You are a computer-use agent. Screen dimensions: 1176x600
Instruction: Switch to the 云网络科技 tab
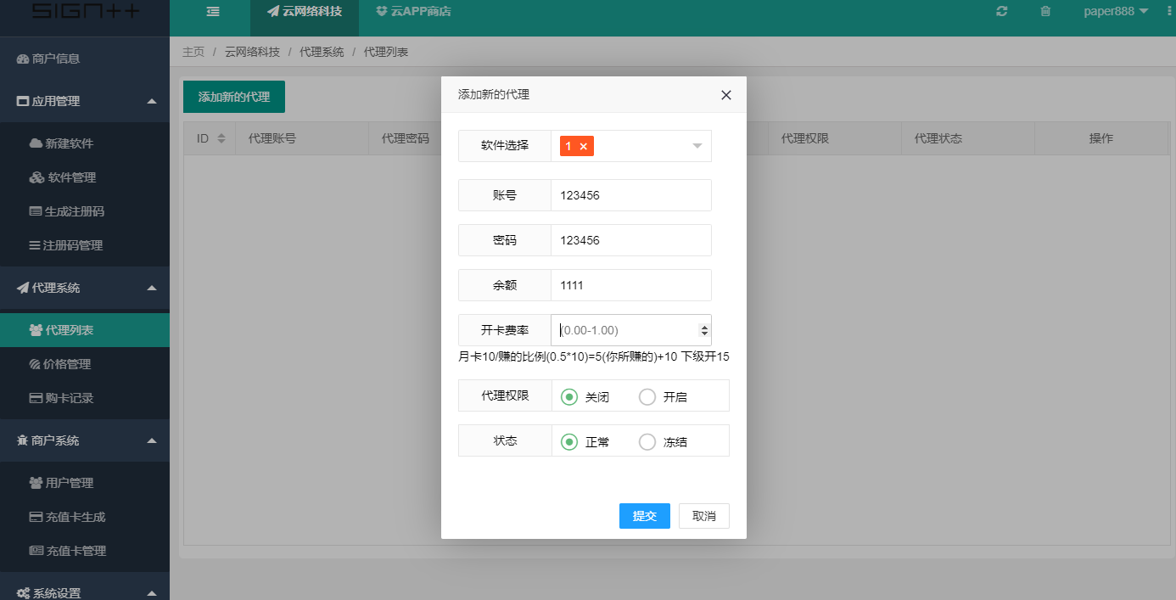304,12
